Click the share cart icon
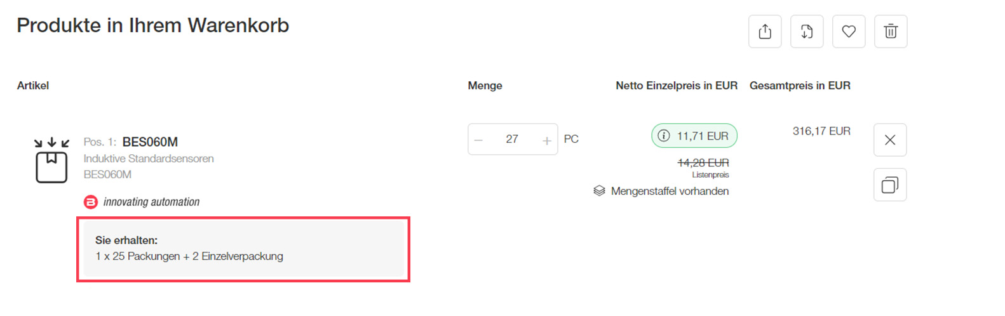The width and height of the screenshot is (1005, 316). pos(765,32)
